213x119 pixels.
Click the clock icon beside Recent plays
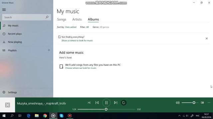[4, 34]
